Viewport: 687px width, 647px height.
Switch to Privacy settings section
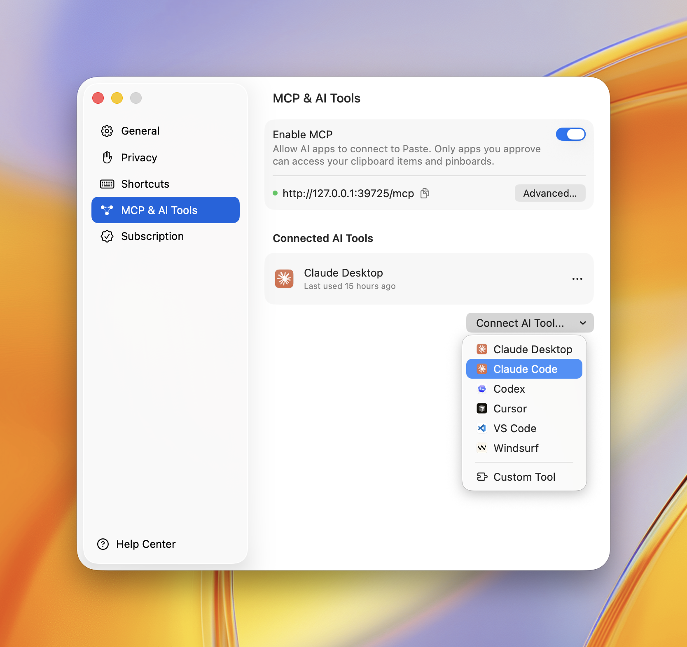tap(166, 157)
